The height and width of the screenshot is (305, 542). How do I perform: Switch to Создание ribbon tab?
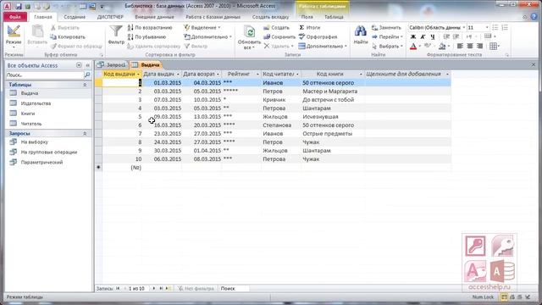[75, 17]
